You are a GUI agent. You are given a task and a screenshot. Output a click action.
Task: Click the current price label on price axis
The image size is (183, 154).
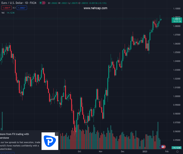click(177, 19)
